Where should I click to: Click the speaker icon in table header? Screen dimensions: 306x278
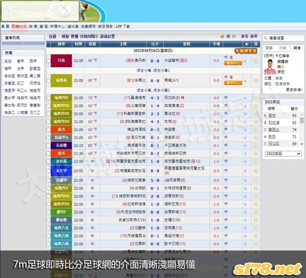pos(247,44)
